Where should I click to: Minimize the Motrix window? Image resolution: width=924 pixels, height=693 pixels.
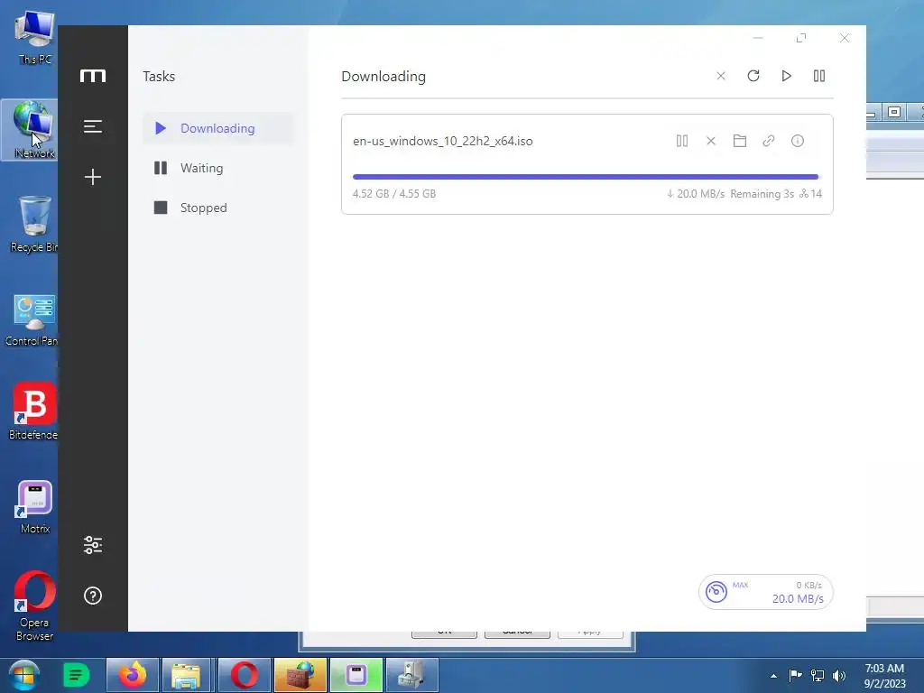[x=758, y=38]
